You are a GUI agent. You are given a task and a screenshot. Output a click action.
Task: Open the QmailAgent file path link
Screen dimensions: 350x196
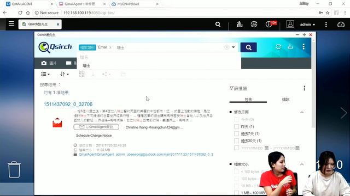pyautogui.click(x=146, y=154)
